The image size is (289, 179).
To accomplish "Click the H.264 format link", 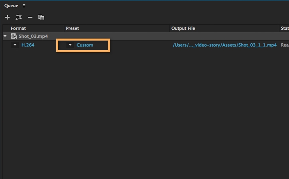I will coord(27,45).
